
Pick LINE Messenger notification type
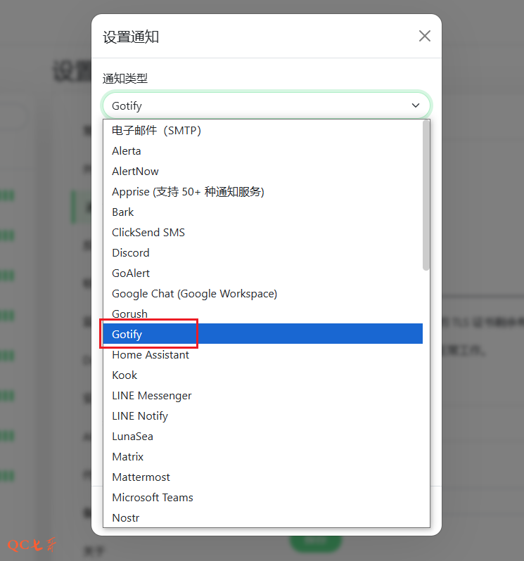tap(152, 395)
